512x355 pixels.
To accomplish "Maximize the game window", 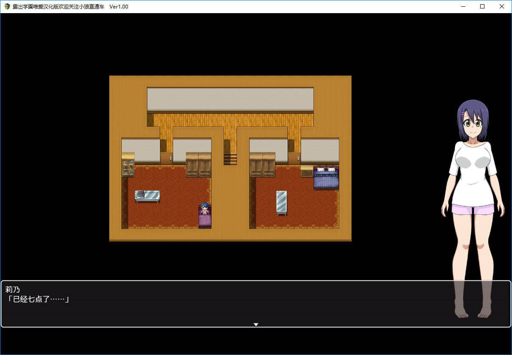I will pos(482,6).
